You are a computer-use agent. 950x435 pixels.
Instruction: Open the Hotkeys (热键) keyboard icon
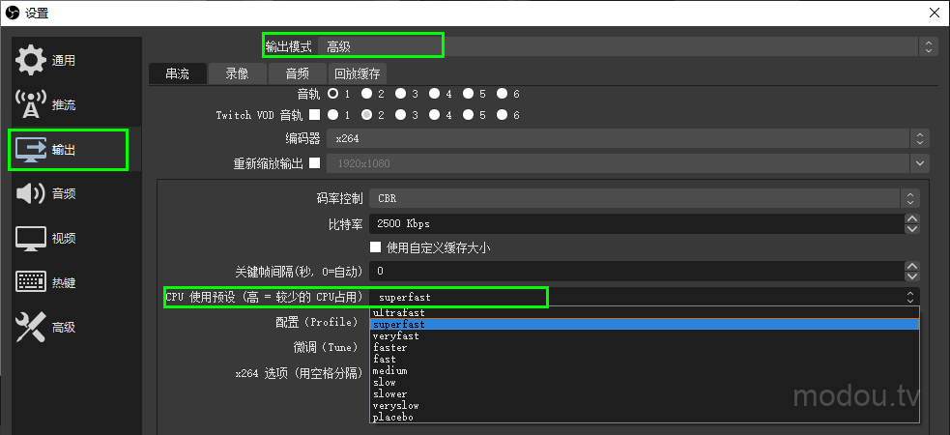31,282
